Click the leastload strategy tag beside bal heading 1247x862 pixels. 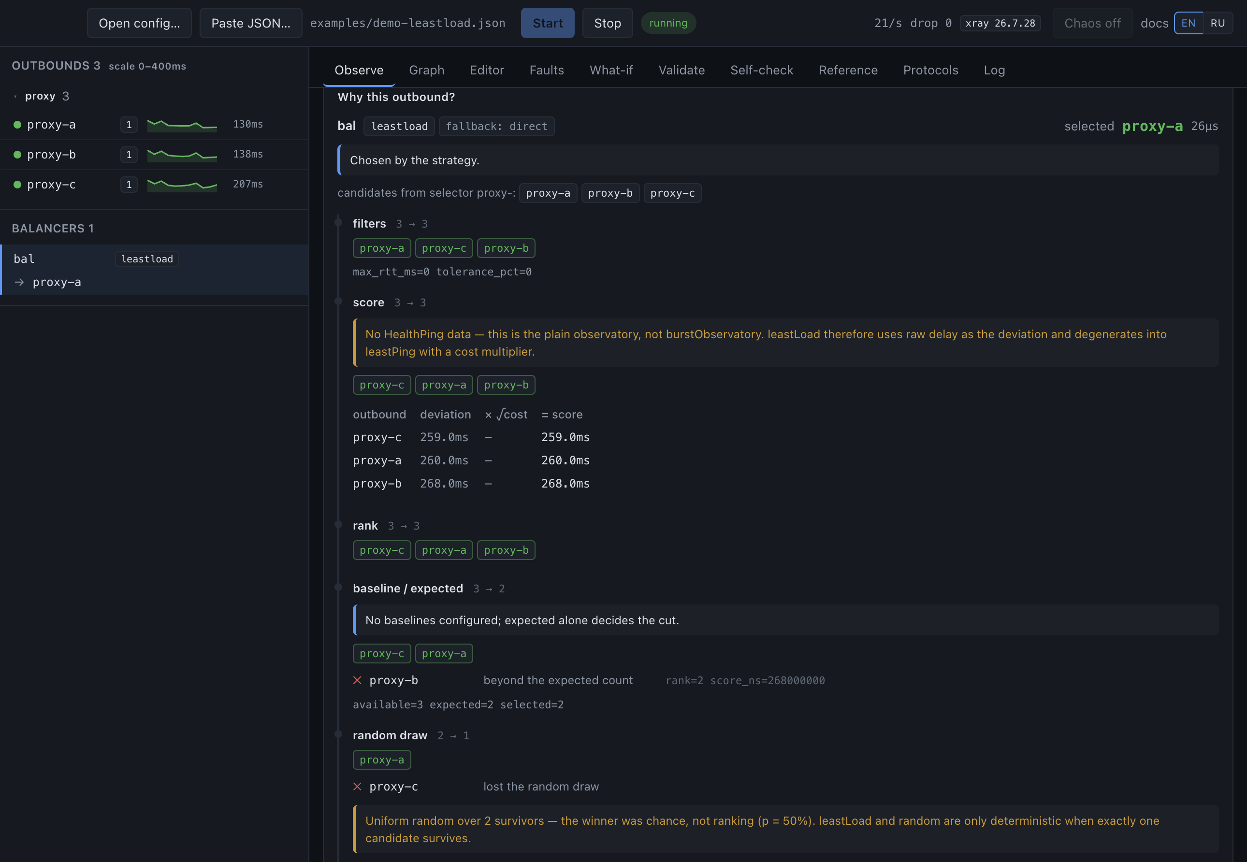click(x=399, y=127)
